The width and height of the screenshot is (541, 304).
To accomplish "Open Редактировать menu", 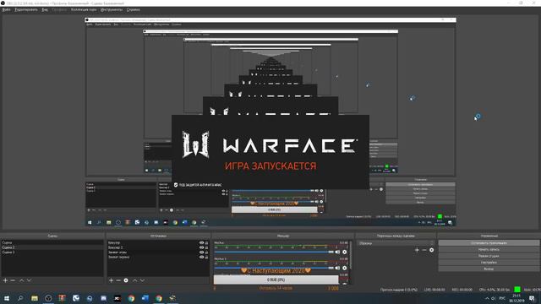I will click(26, 9).
